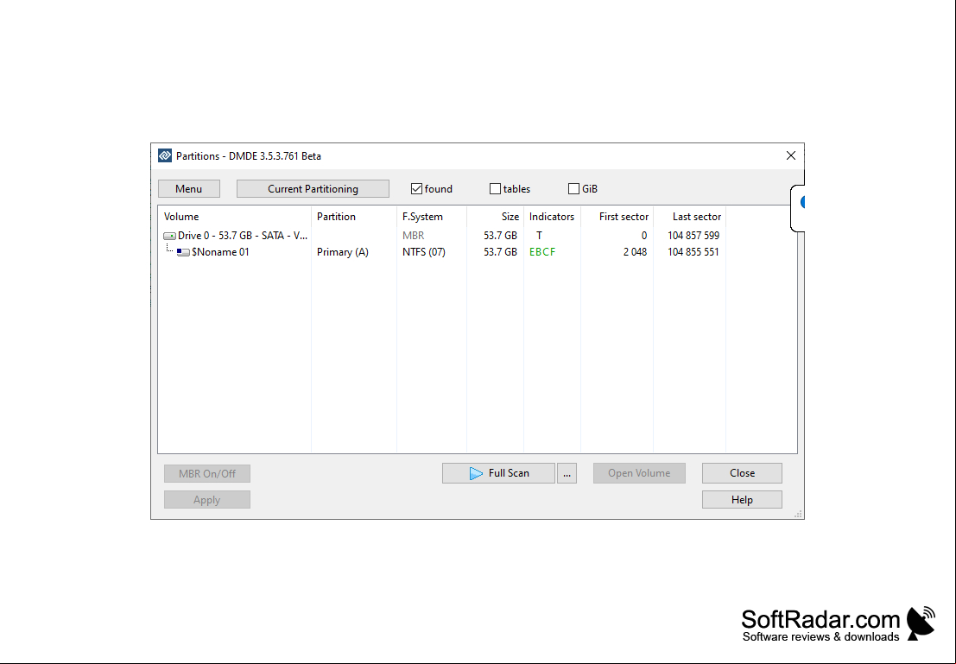
Task: Click the Apply button
Action: (207, 500)
